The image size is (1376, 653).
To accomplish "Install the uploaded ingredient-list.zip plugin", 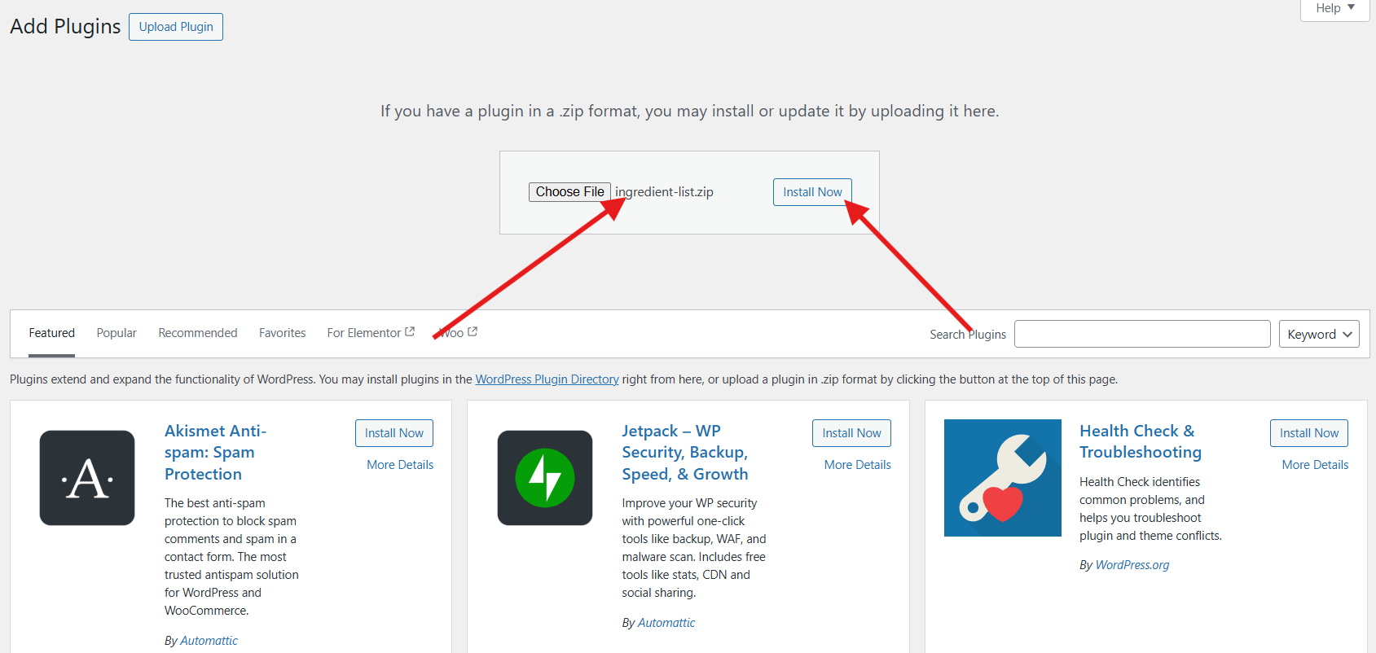I will (x=812, y=192).
